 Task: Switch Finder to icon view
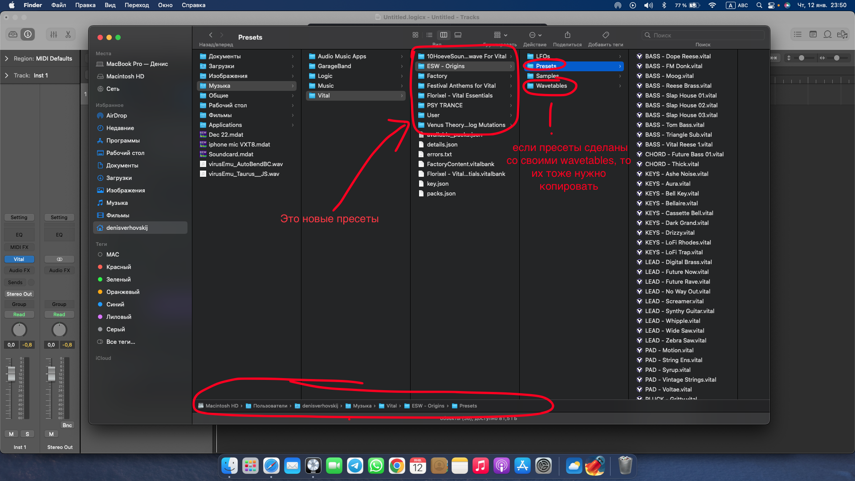click(415, 35)
